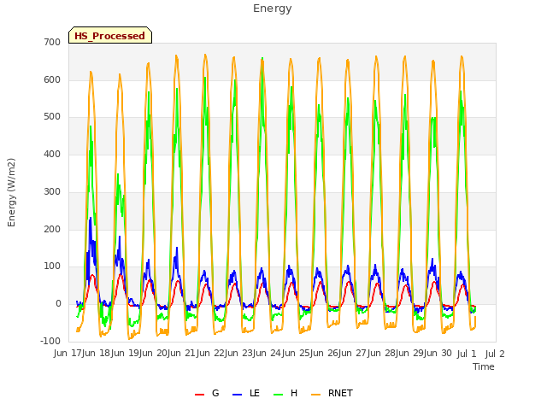Click the red G legend swatch
This screenshot has width=547, height=410.
199,395
